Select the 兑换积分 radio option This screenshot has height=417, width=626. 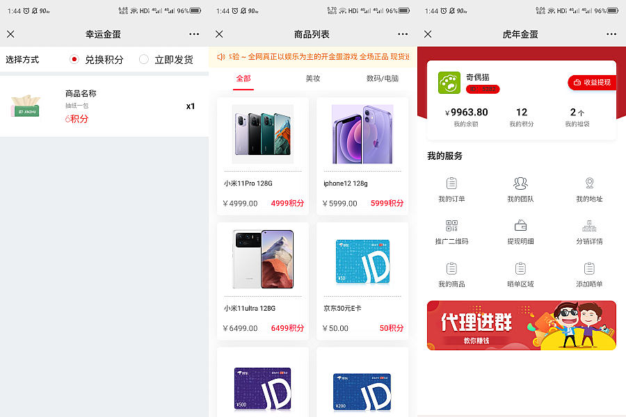click(x=74, y=60)
